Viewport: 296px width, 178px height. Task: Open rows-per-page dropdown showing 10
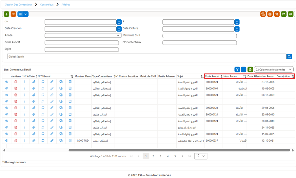click(201, 156)
